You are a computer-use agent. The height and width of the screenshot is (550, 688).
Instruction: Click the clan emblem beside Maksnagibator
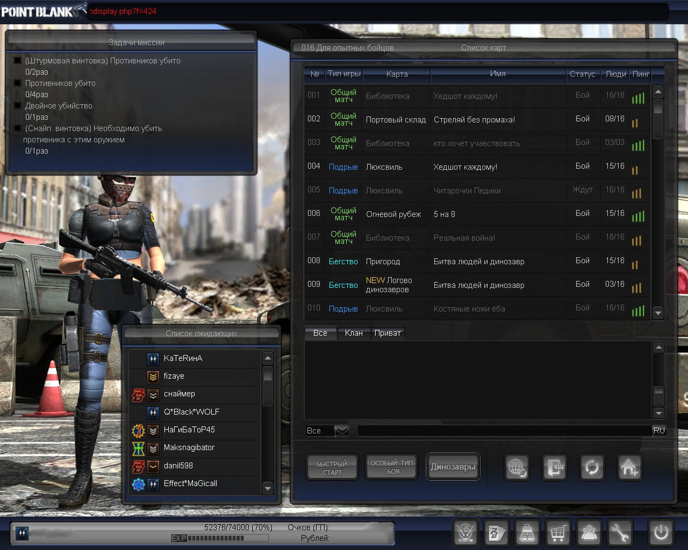(138, 448)
